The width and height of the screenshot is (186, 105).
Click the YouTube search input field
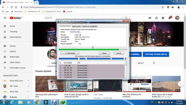(83, 18)
